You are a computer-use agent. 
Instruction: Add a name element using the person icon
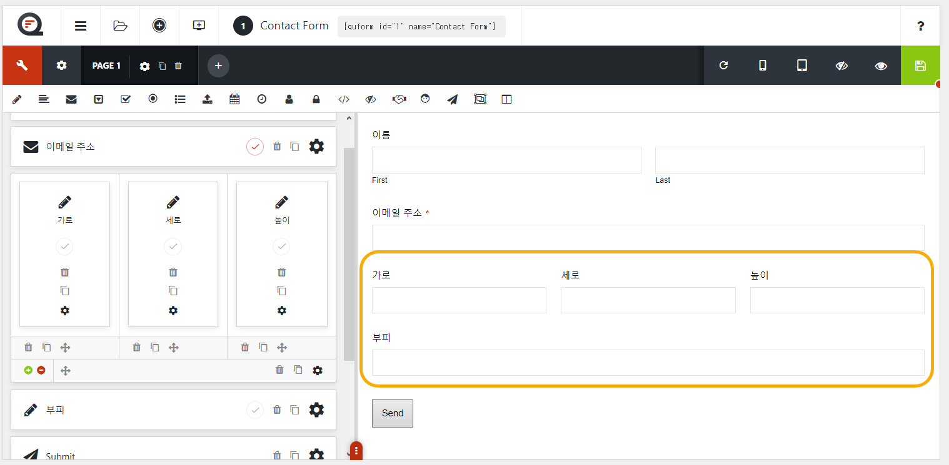[x=289, y=99]
